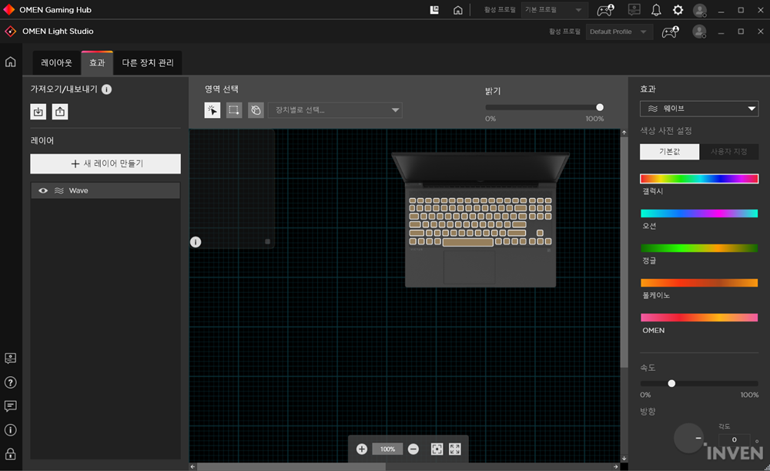Select 기본값 preset mode
The width and height of the screenshot is (770, 471).
pyautogui.click(x=669, y=151)
